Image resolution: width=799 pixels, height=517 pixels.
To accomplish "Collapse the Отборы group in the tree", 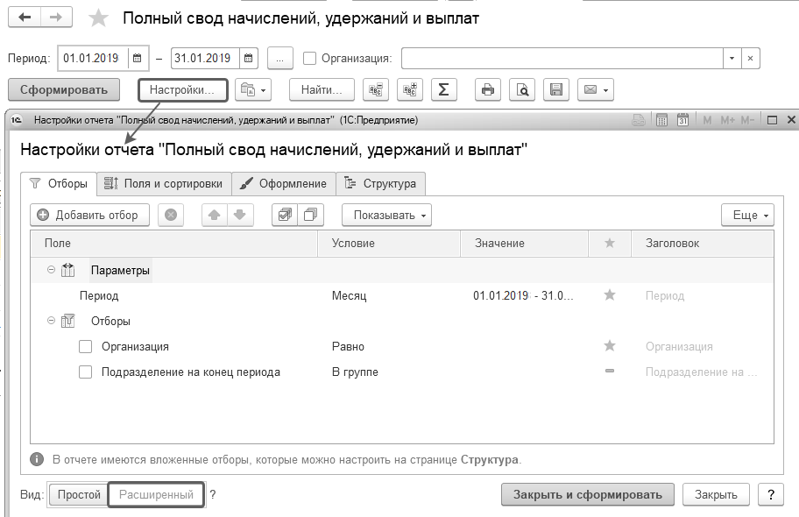I will (x=51, y=321).
